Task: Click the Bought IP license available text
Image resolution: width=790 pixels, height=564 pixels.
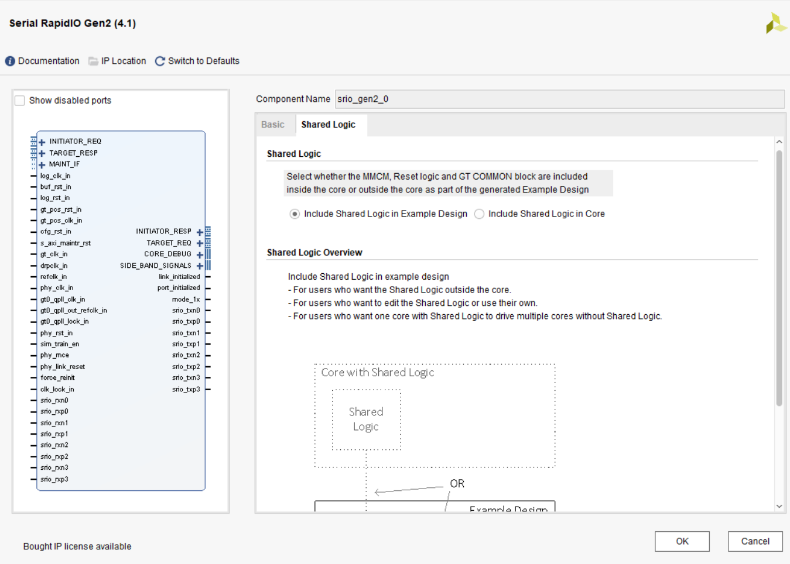Action: click(77, 546)
